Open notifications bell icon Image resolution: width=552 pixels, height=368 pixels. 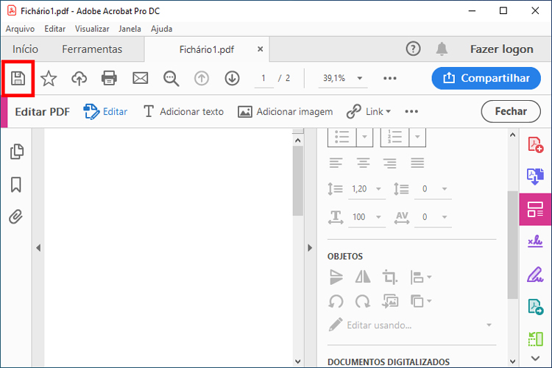coord(442,49)
